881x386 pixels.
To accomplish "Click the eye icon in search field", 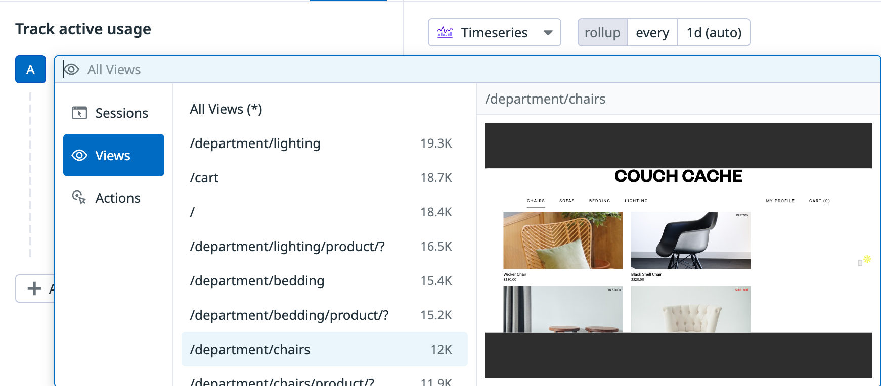I will click(x=72, y=69).
